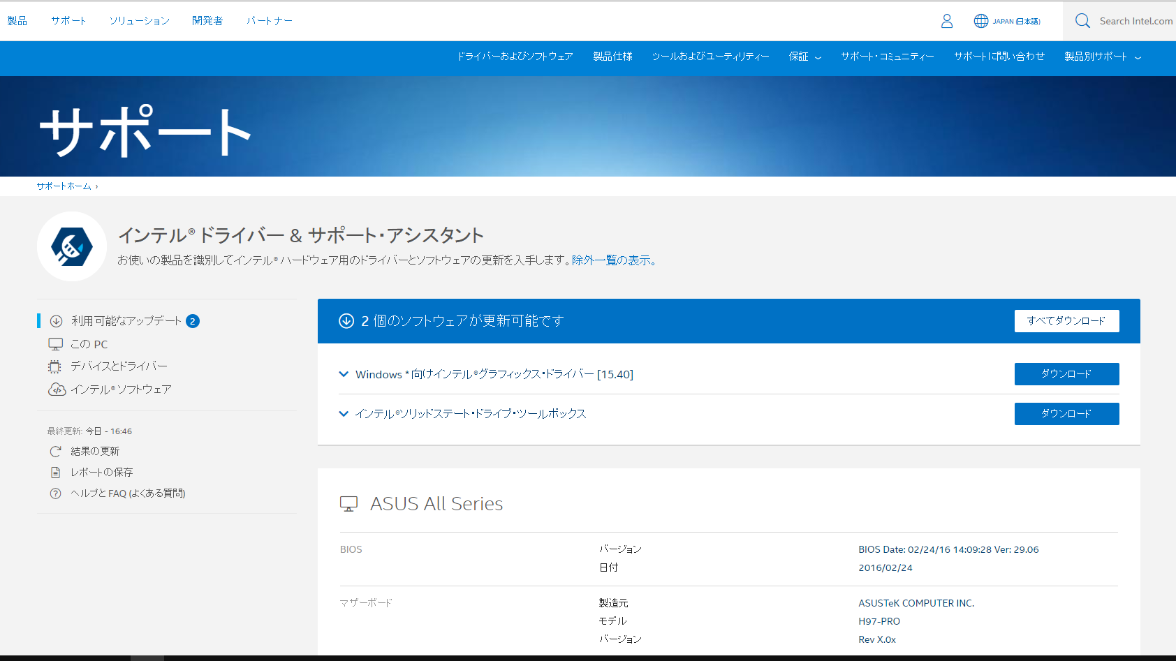Expand the ソリッドステート・ドライブ・ツールボックス entry
This screenshot has width=1176, height=661.
344,414
